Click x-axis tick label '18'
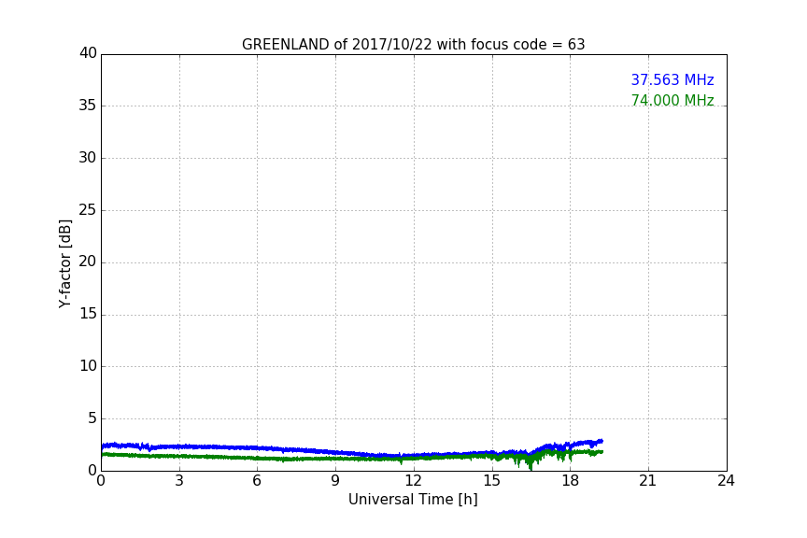Image resolution: width=807 pixels, height=538 pixels. coord(570,481)
